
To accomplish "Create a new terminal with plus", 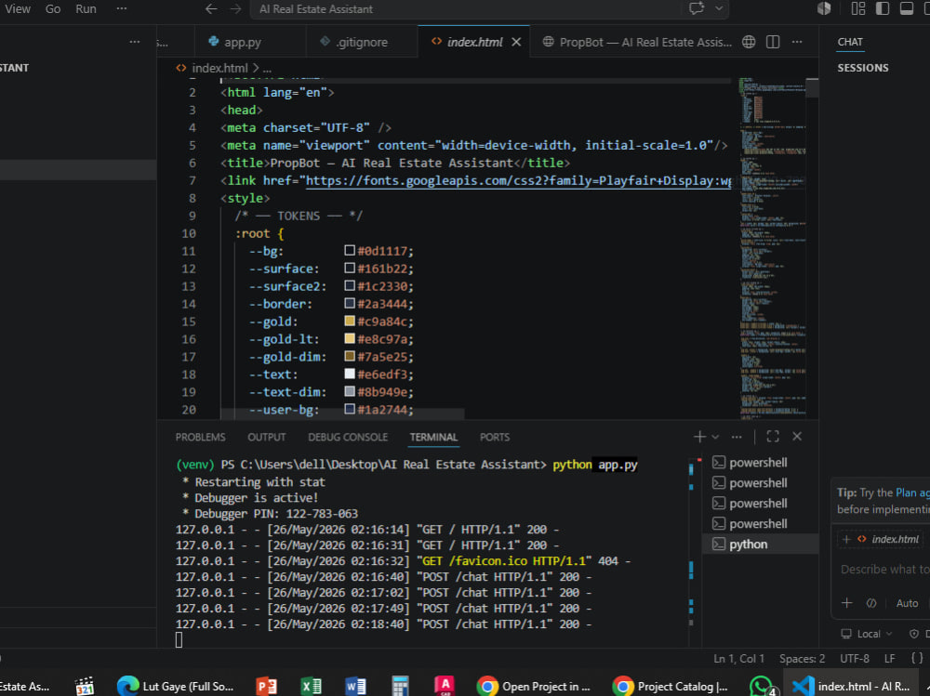I will tap(700, 437).
